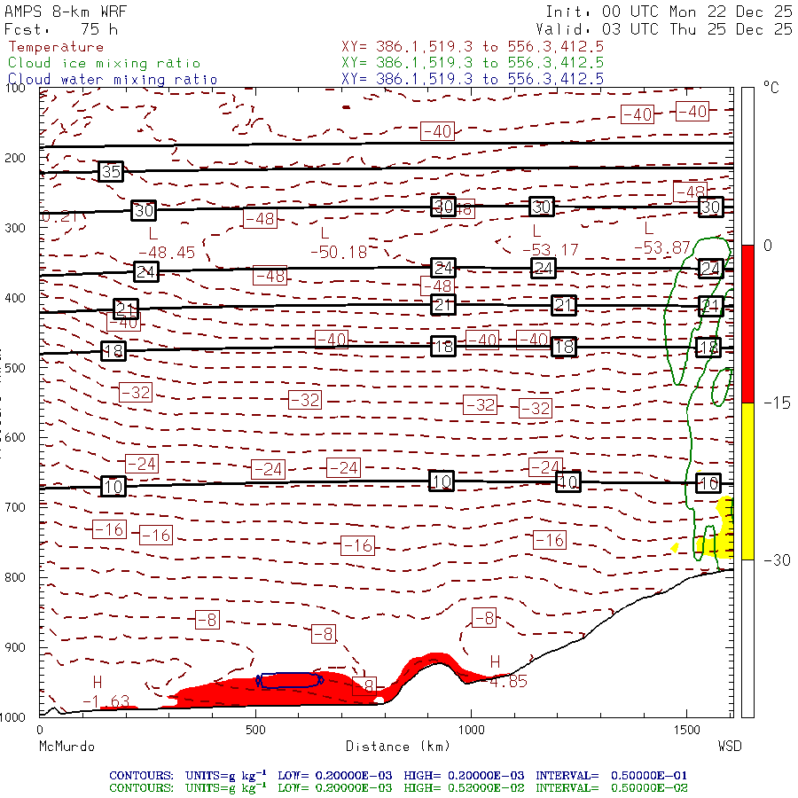The height and width of the screenshot is (798, 798).
Task: Click the 'Valid: 03 UTC Thu 25 Dec 25' text
Action: pyautogui.click(x=664, y=29)
